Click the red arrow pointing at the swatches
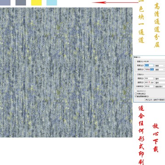 pyautogui.click(x=115, y=2)
